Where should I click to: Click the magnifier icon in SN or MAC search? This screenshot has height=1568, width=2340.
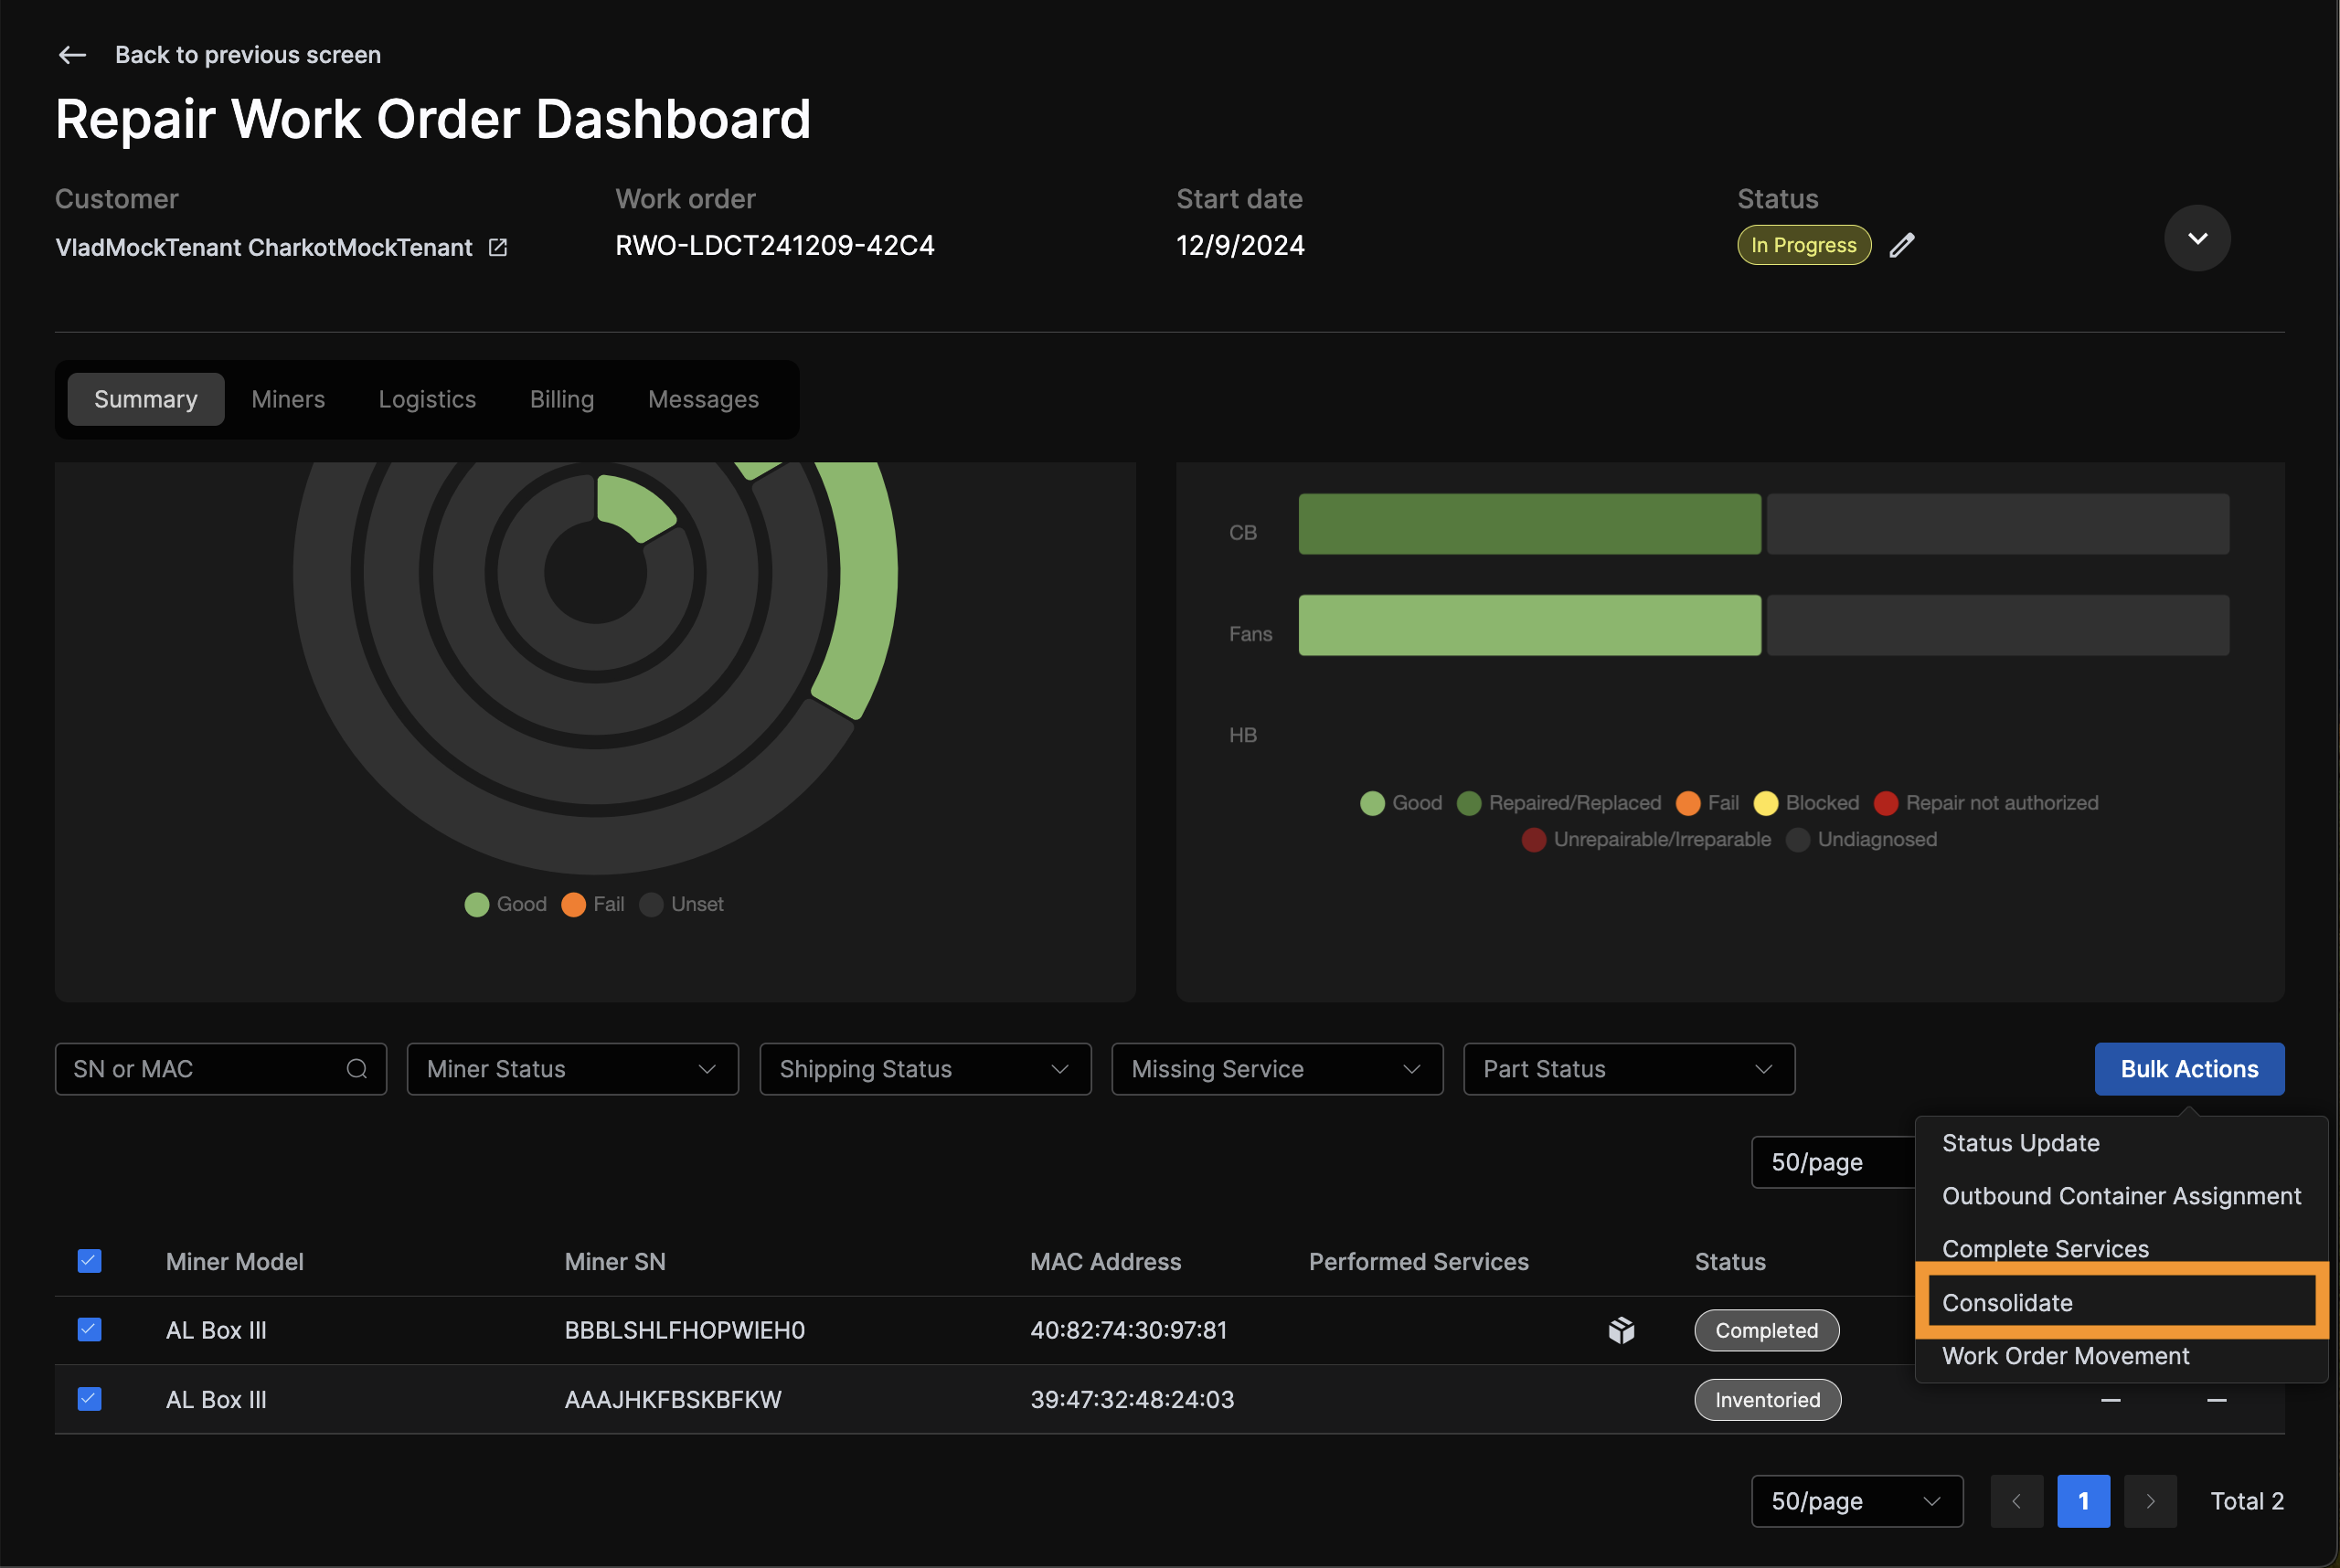(x=357, y=1069)
